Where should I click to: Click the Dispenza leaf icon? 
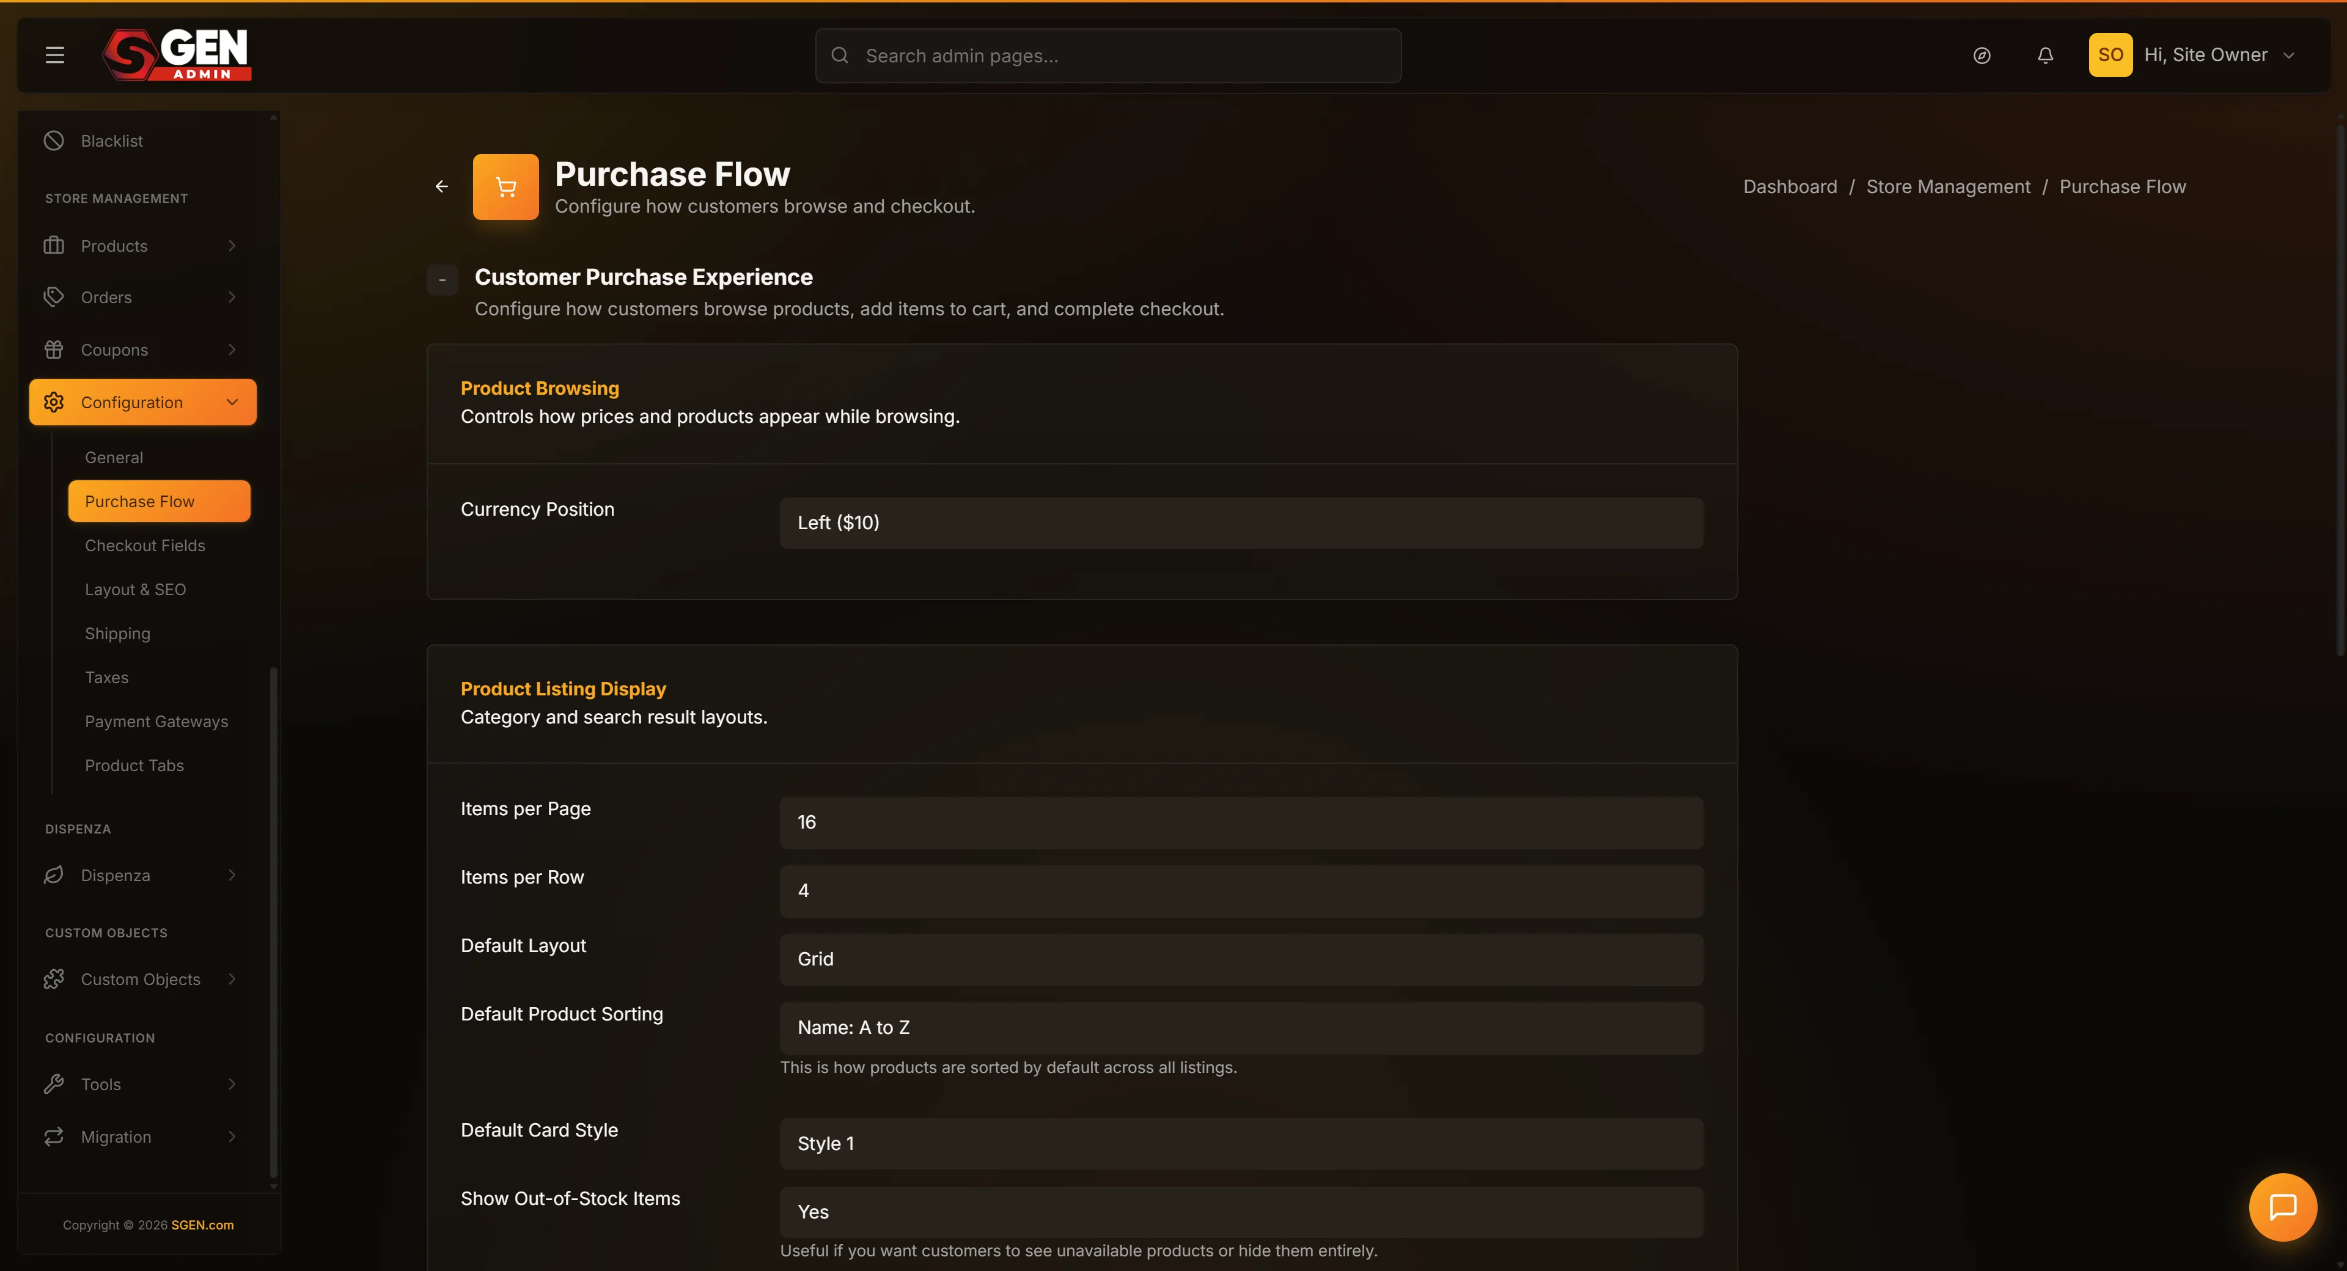pyautogui.click(x=54, y=874)
